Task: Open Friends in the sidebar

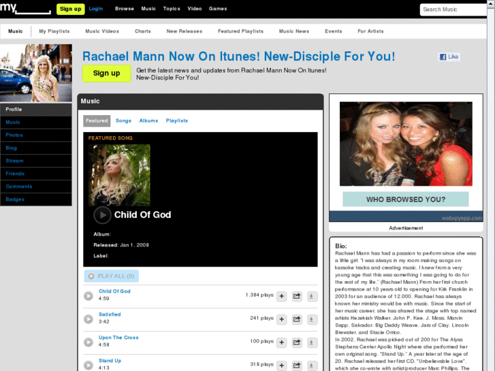Action: pos(36,174)
